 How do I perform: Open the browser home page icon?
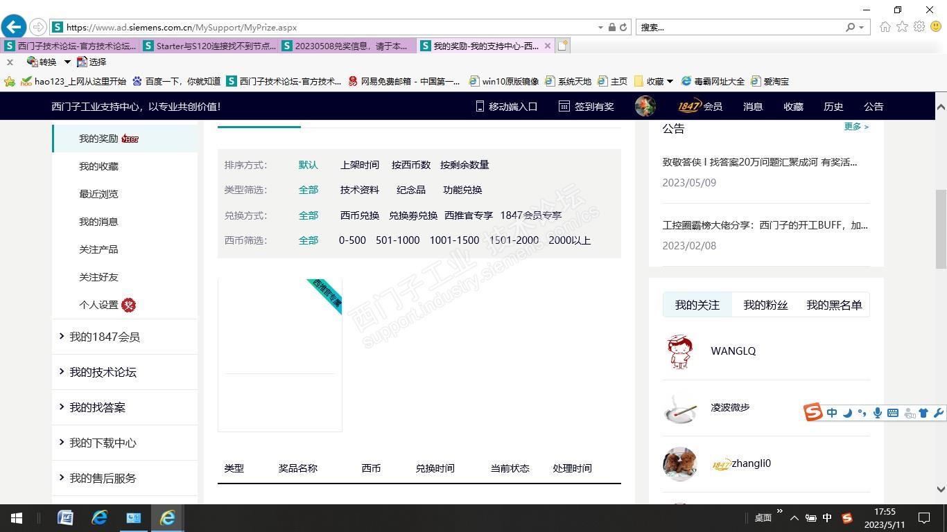[885, 27]
